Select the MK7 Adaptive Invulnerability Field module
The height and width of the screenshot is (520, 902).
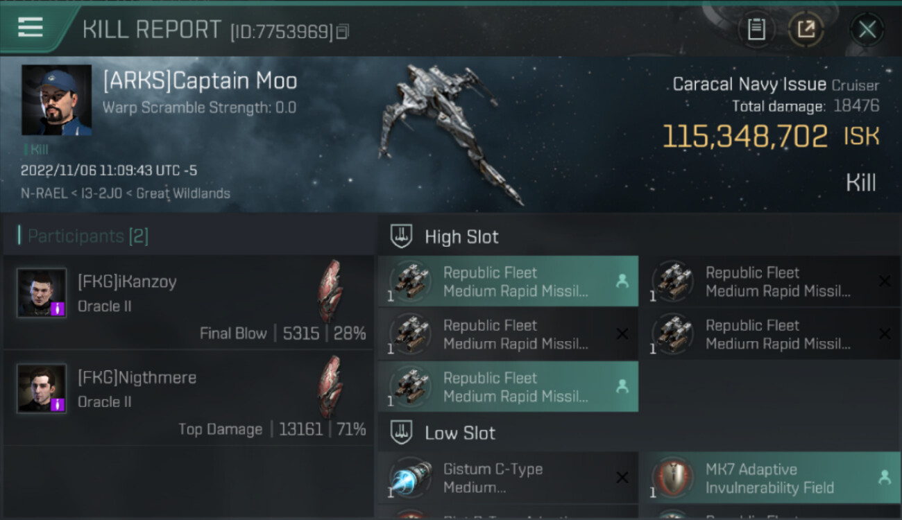(x=769, y=478)
